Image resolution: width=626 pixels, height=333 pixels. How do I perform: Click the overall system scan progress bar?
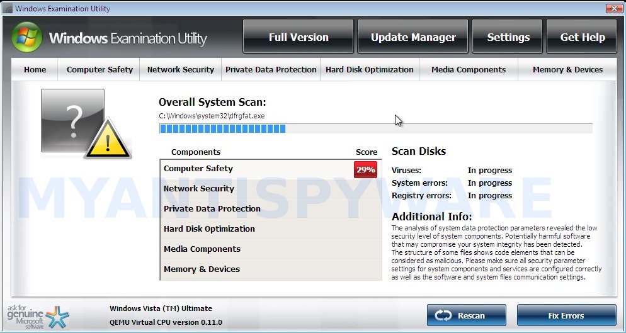point(376,128)
